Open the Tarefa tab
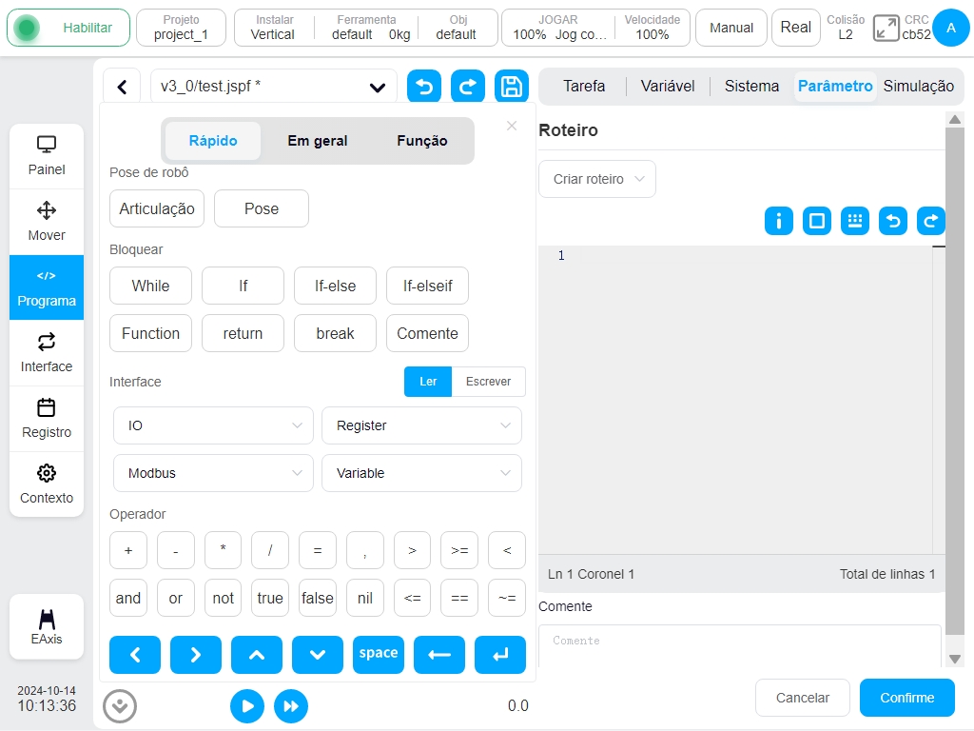974x731 pixels. (x=584, y=87)
